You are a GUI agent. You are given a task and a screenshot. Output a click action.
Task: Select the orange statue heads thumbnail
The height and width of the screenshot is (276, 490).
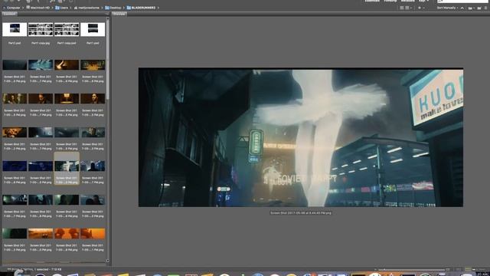[67, 233]
